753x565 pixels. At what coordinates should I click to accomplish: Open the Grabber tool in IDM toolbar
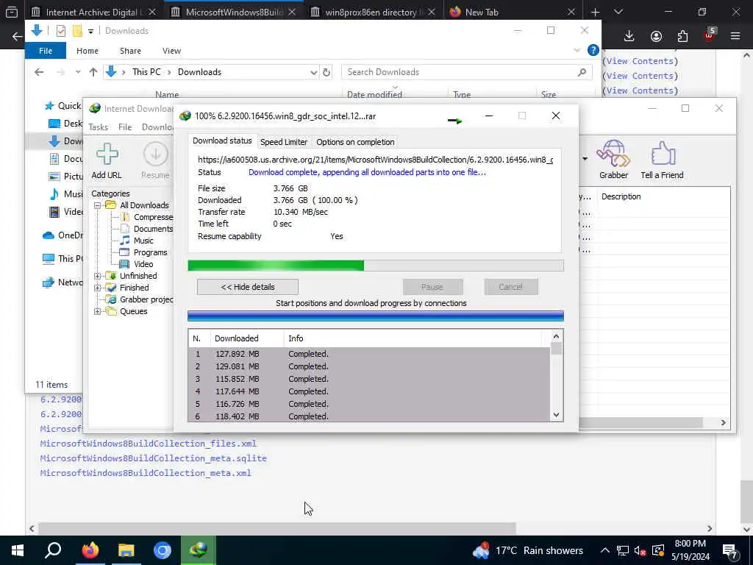coord(613,154)
